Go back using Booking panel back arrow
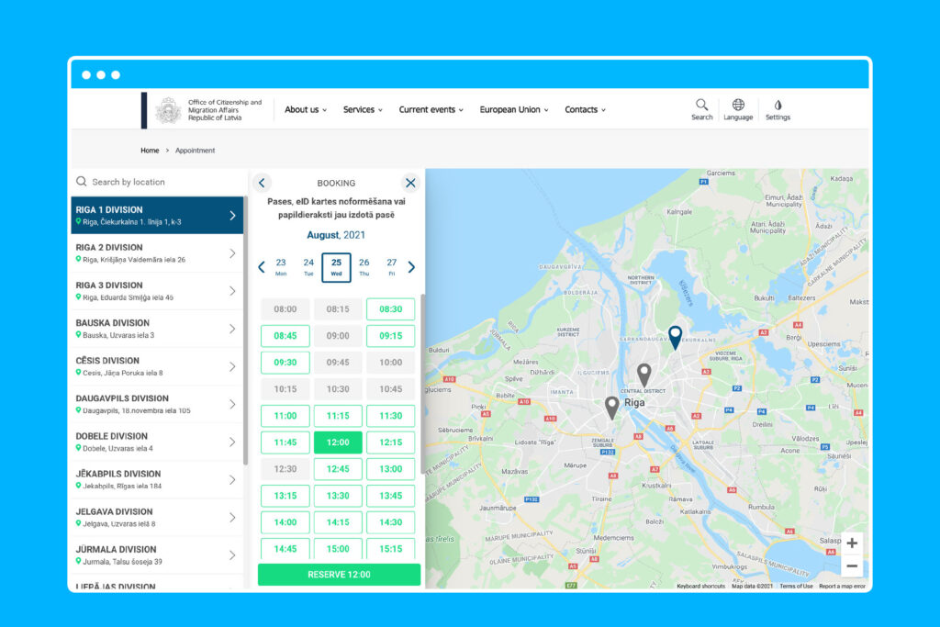The image size is (940, 627). click(x=262, y=183)
